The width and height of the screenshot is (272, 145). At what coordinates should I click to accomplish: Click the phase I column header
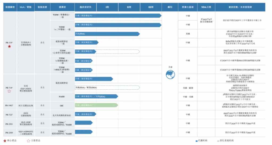[x=107, y=7]
